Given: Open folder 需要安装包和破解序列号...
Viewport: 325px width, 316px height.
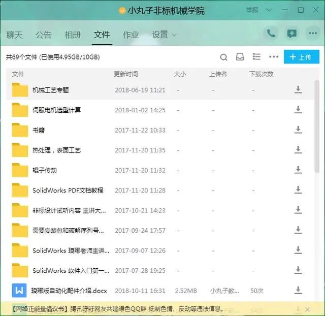Looking at the screenshot, I should 68,230.
